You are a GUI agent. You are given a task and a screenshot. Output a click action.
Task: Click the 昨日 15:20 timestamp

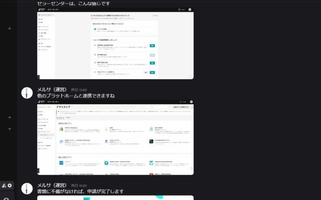(79, 186)
